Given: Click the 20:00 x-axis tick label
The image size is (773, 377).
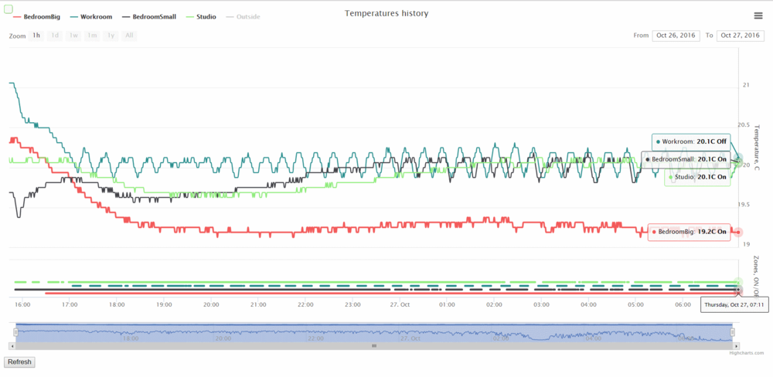Looking at the screenshot, I should [x=211, y=305].
